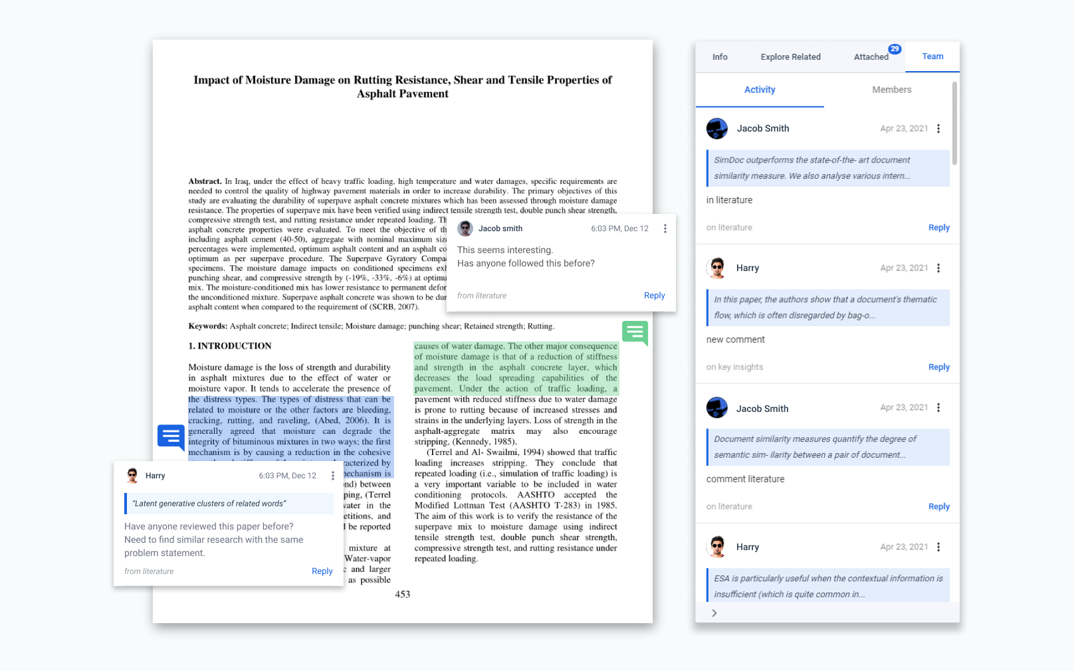Click '1. INTRODUCTION' section heading
Viewport: 1074px width, 671px height.
[x=230, y=346]
